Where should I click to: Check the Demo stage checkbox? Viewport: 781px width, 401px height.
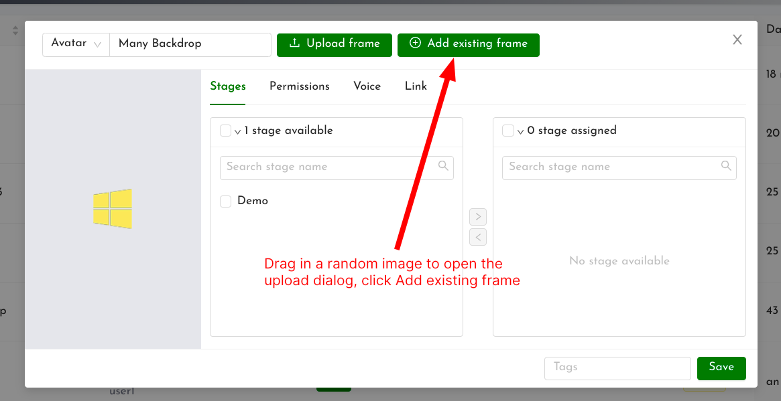225,201
